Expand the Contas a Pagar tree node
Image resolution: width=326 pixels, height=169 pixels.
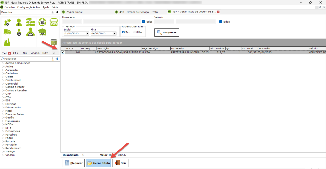[3, 87]
